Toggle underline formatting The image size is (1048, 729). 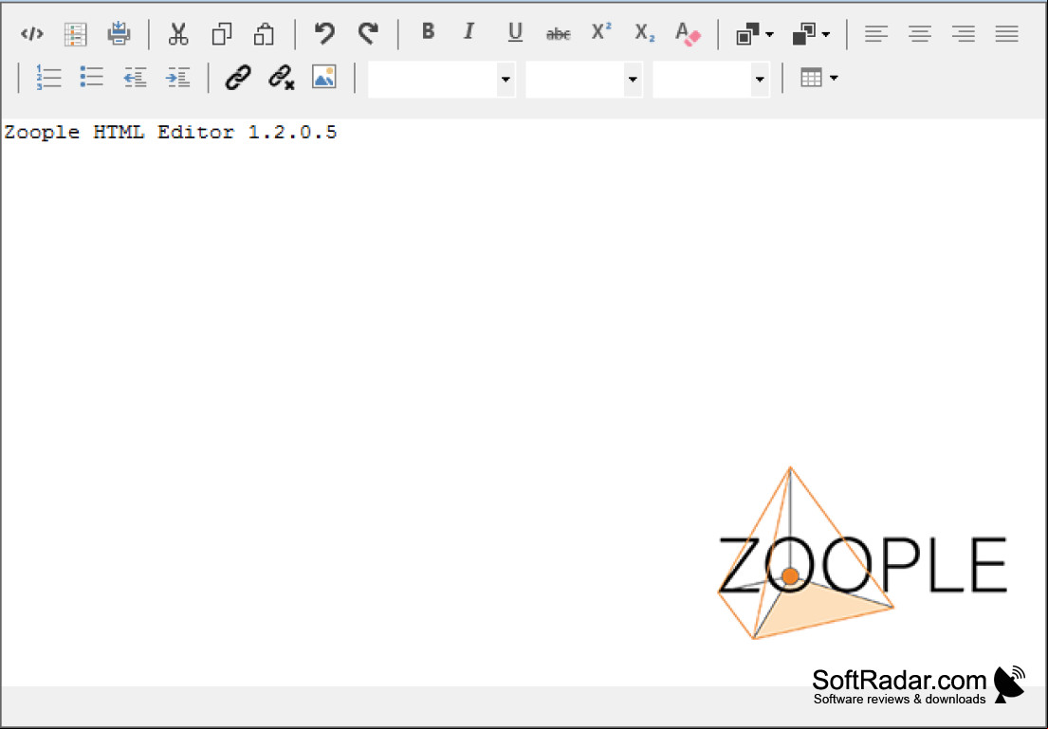(515, 32)
